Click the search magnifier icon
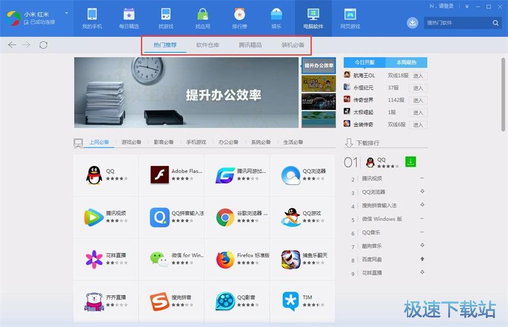The width and height of the screenshot is (508, 327). tap(495, 23)
